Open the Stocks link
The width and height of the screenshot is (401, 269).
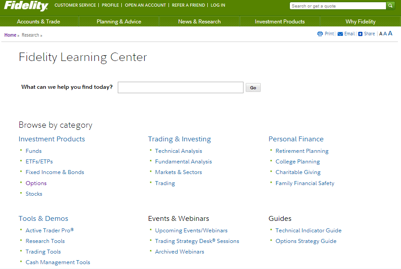click(x=34, y=194)
